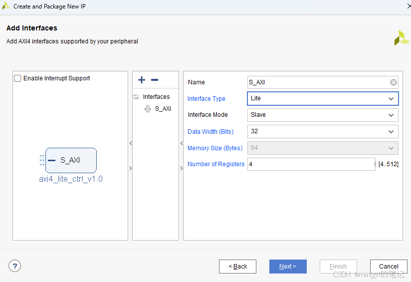This screenshot has height=282, width=411.
Task: Select Interfaces root tree node
Action: [x=156, y=97]
